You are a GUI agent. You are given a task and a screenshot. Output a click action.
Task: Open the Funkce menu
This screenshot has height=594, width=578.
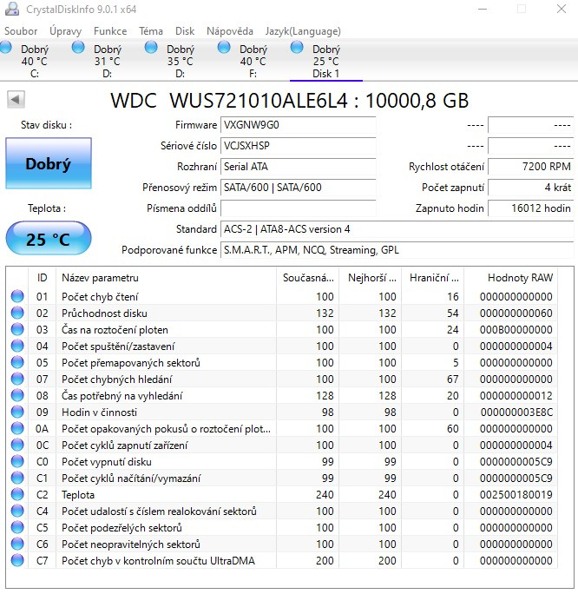tap(110, 31)
